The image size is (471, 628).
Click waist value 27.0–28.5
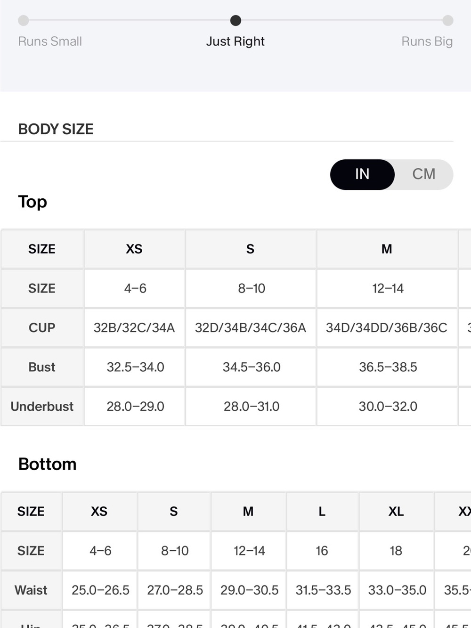175,590
